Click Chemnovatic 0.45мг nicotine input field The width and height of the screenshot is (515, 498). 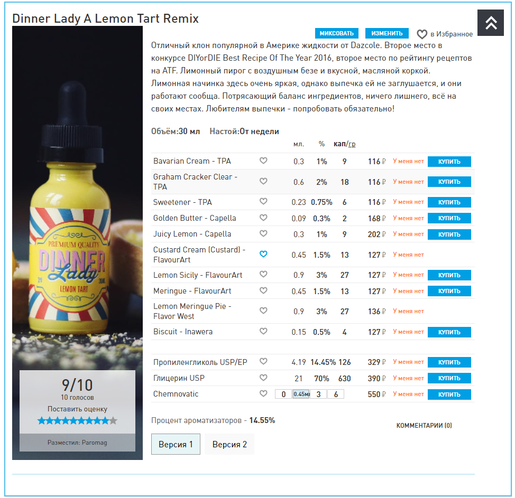[301, 394]
